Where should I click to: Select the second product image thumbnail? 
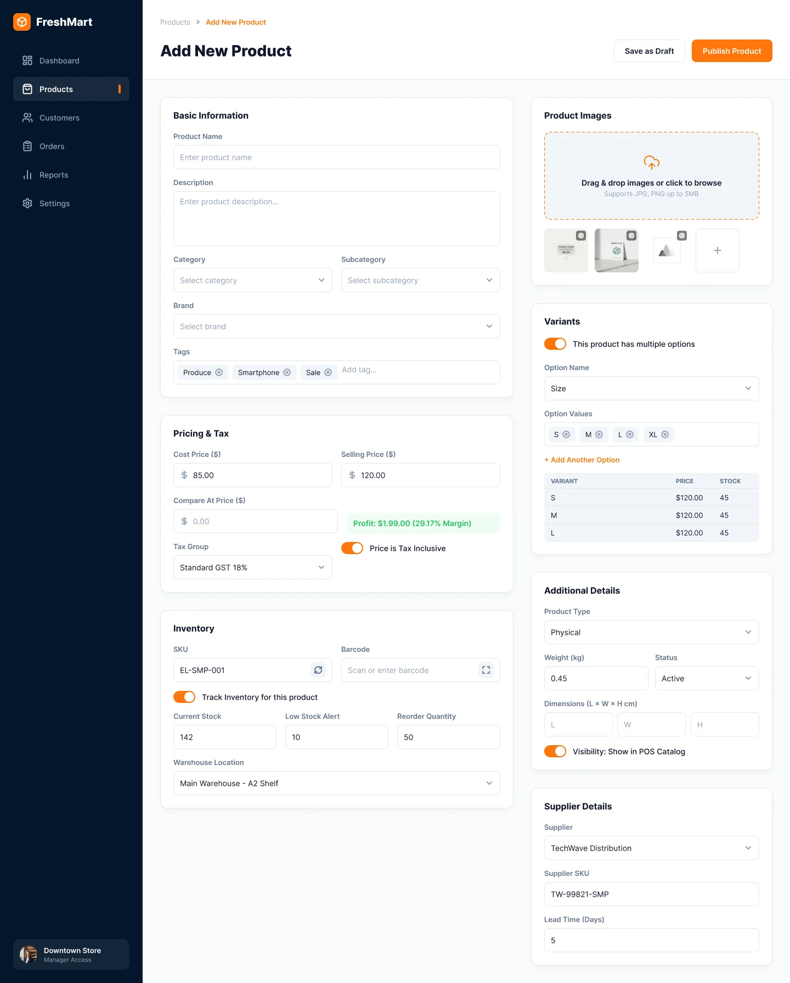point(617,250)
